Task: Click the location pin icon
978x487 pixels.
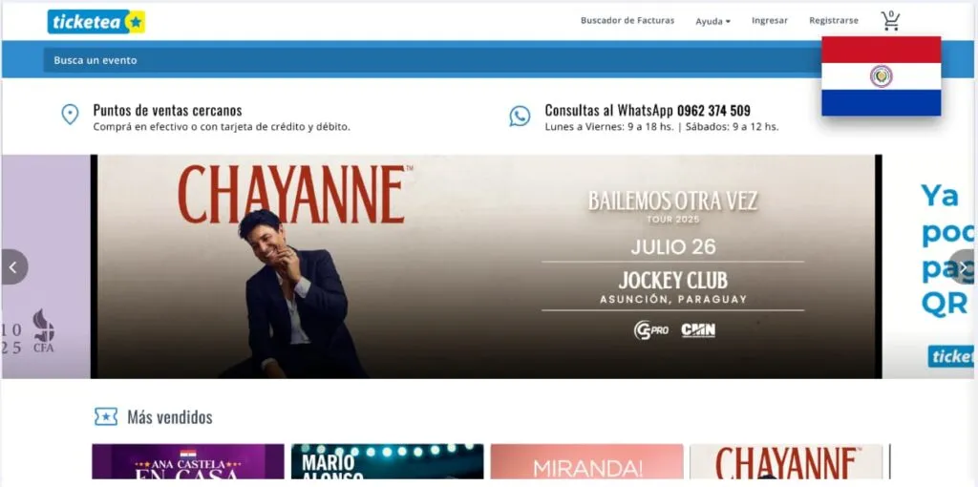Action: pyautogui.click(x=70, y=115)
